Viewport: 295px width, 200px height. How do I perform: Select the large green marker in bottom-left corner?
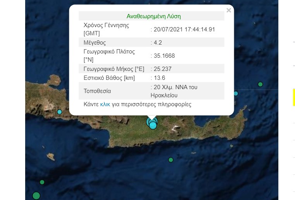point(36,196)
